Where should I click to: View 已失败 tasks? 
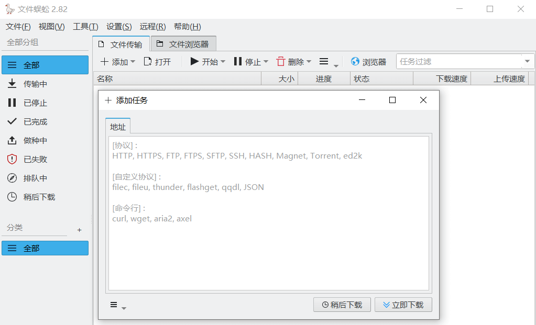pyautogui.click(x=45, y=159)
